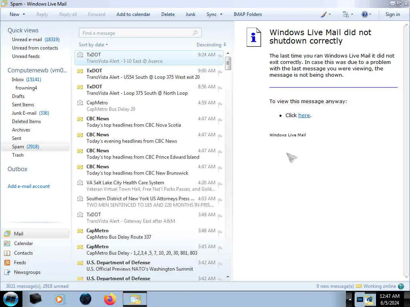Screen dimensions: 410x307
Task: Click message list scroll up arrow
Action: [x=228, y=54]
